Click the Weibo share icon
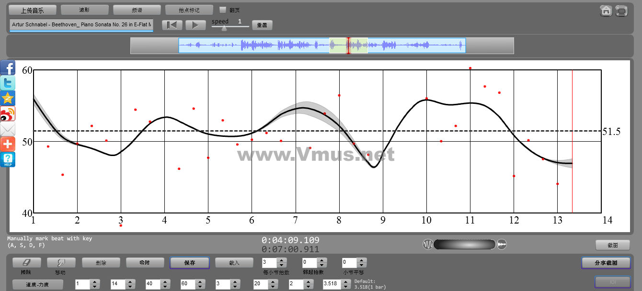 coord(8,114)
